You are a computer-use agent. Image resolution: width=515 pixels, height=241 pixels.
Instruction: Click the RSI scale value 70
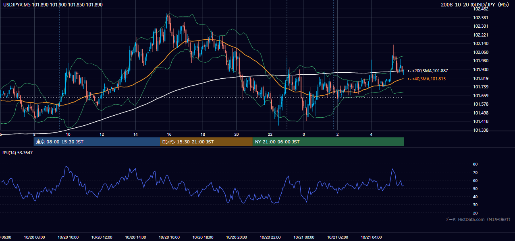point(475,172)
